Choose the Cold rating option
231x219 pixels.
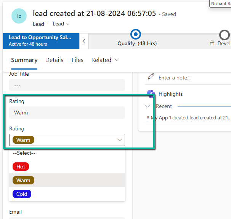tap(67, 194)
